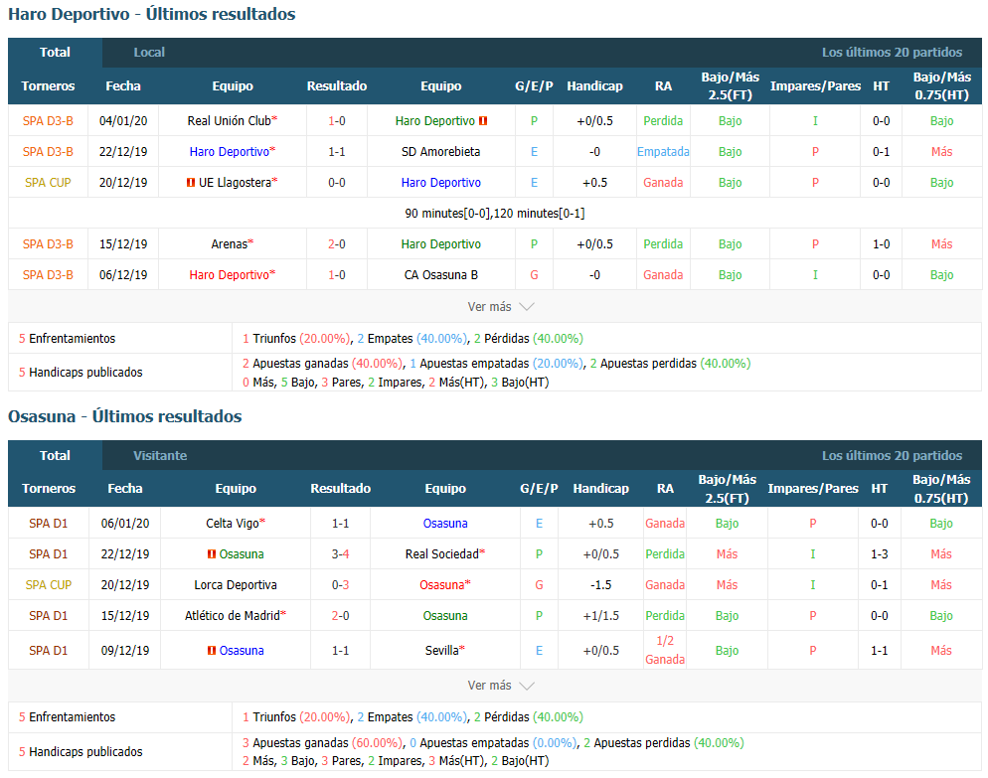
Task: Open UE Llagostera team link
Action: pyautogui.click(x=235, y=183)
